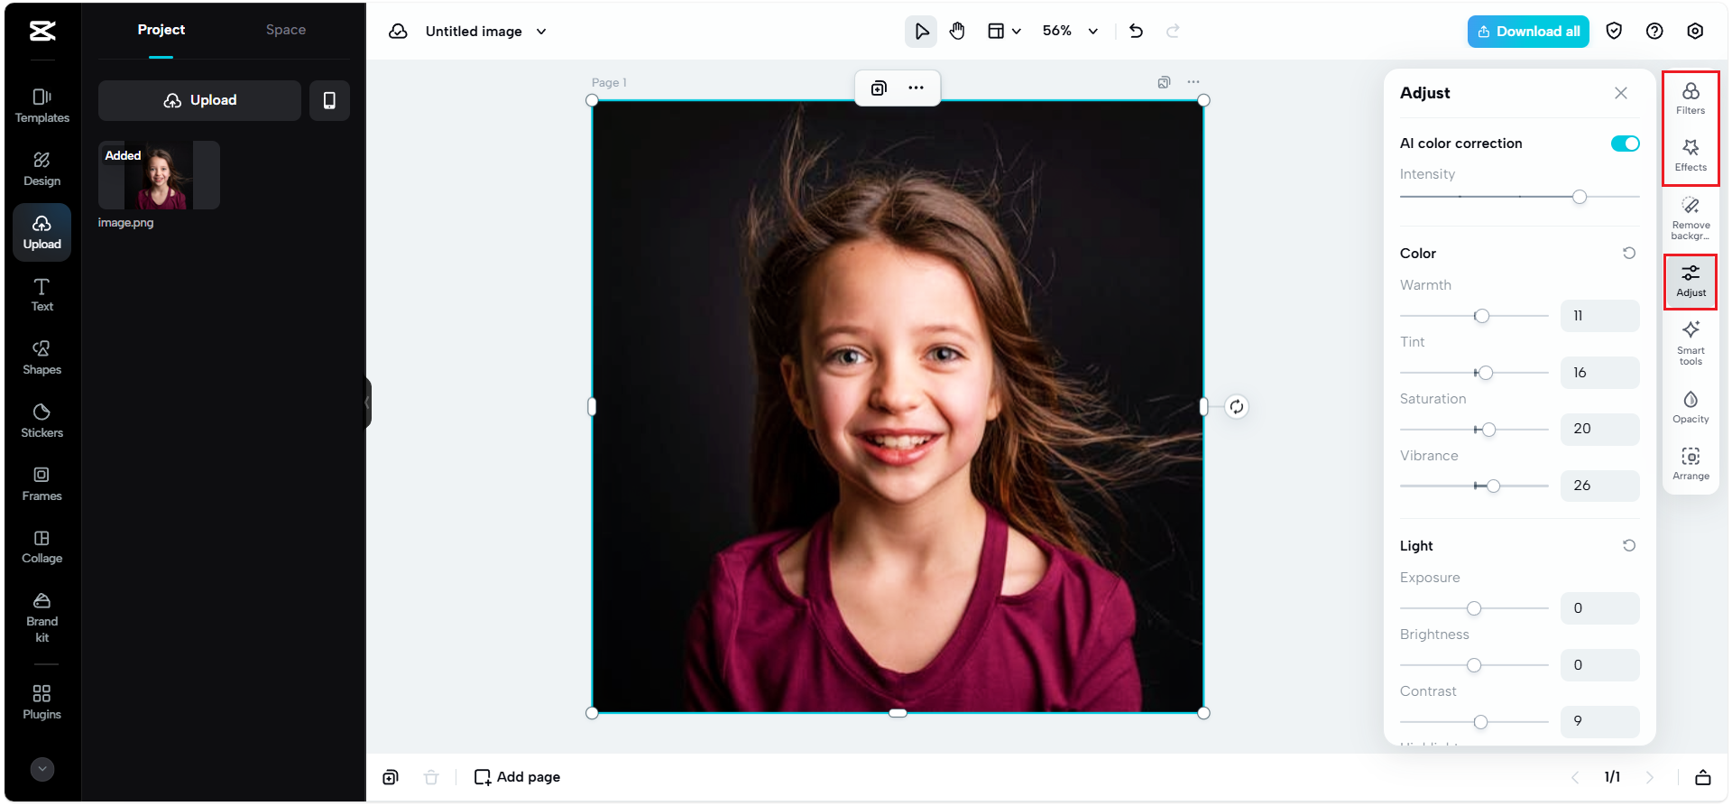Viewport: 1732px width, 806px height.
Task: Click the upload from phone icon
Action: pyautogui.click(x=329, y=100)
